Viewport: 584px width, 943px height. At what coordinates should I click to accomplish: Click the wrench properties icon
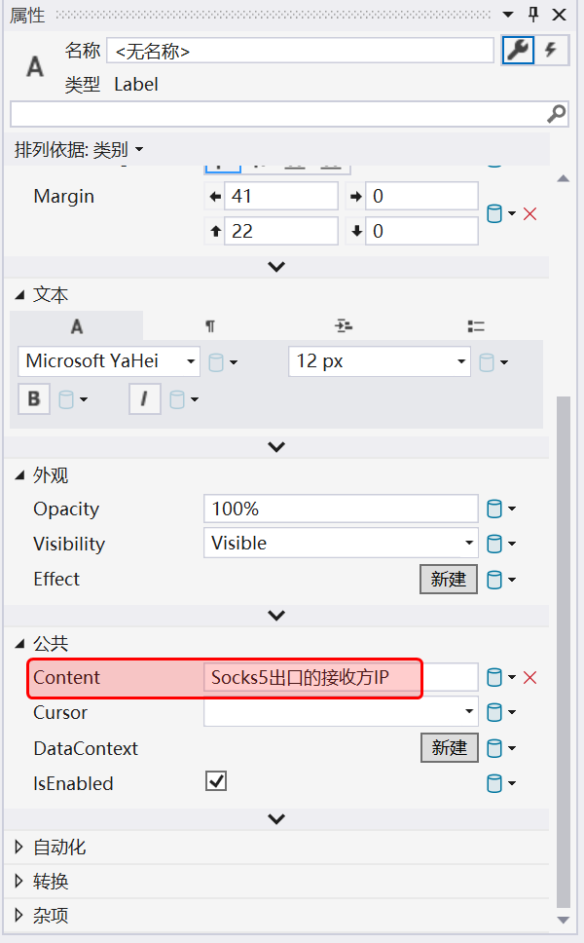(x=518, y=51)
